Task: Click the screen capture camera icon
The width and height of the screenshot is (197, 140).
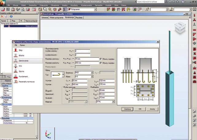Action: click(x=28, y=9)
